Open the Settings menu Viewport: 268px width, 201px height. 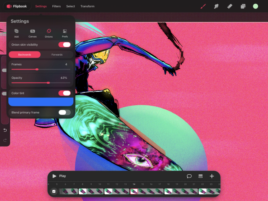41,6
